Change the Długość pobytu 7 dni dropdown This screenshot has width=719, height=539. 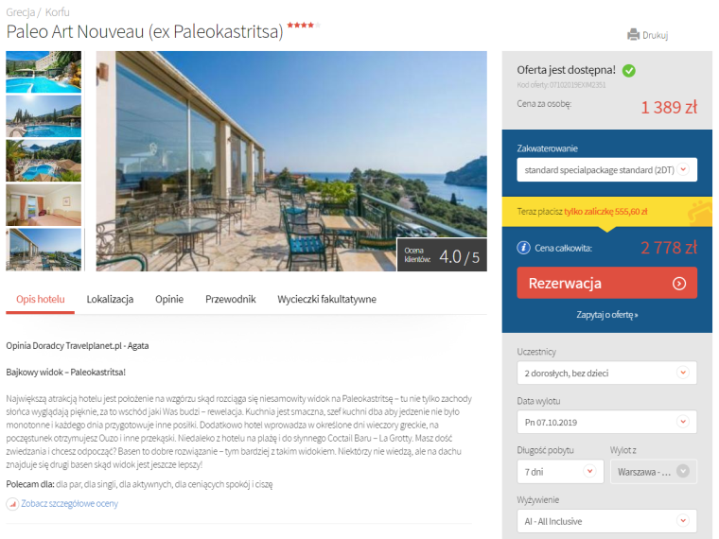click(x=560, y=472)
